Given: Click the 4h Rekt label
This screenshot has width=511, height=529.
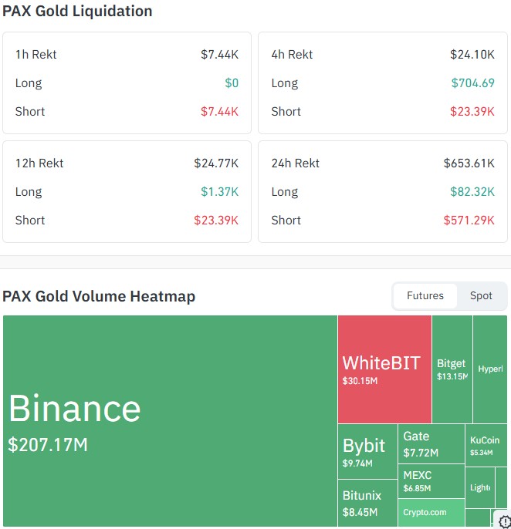Looking at the screenshot, I should (x=292, y=54).
